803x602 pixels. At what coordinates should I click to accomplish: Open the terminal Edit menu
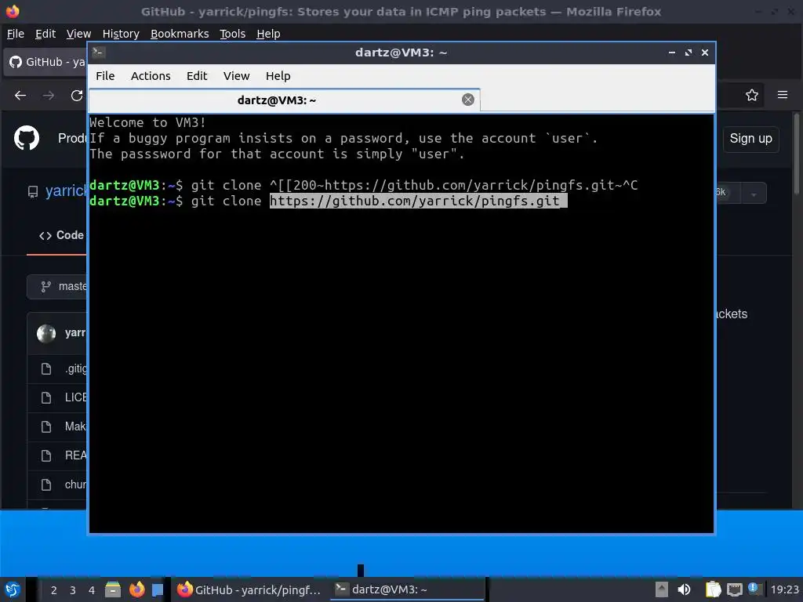point(197,76)
